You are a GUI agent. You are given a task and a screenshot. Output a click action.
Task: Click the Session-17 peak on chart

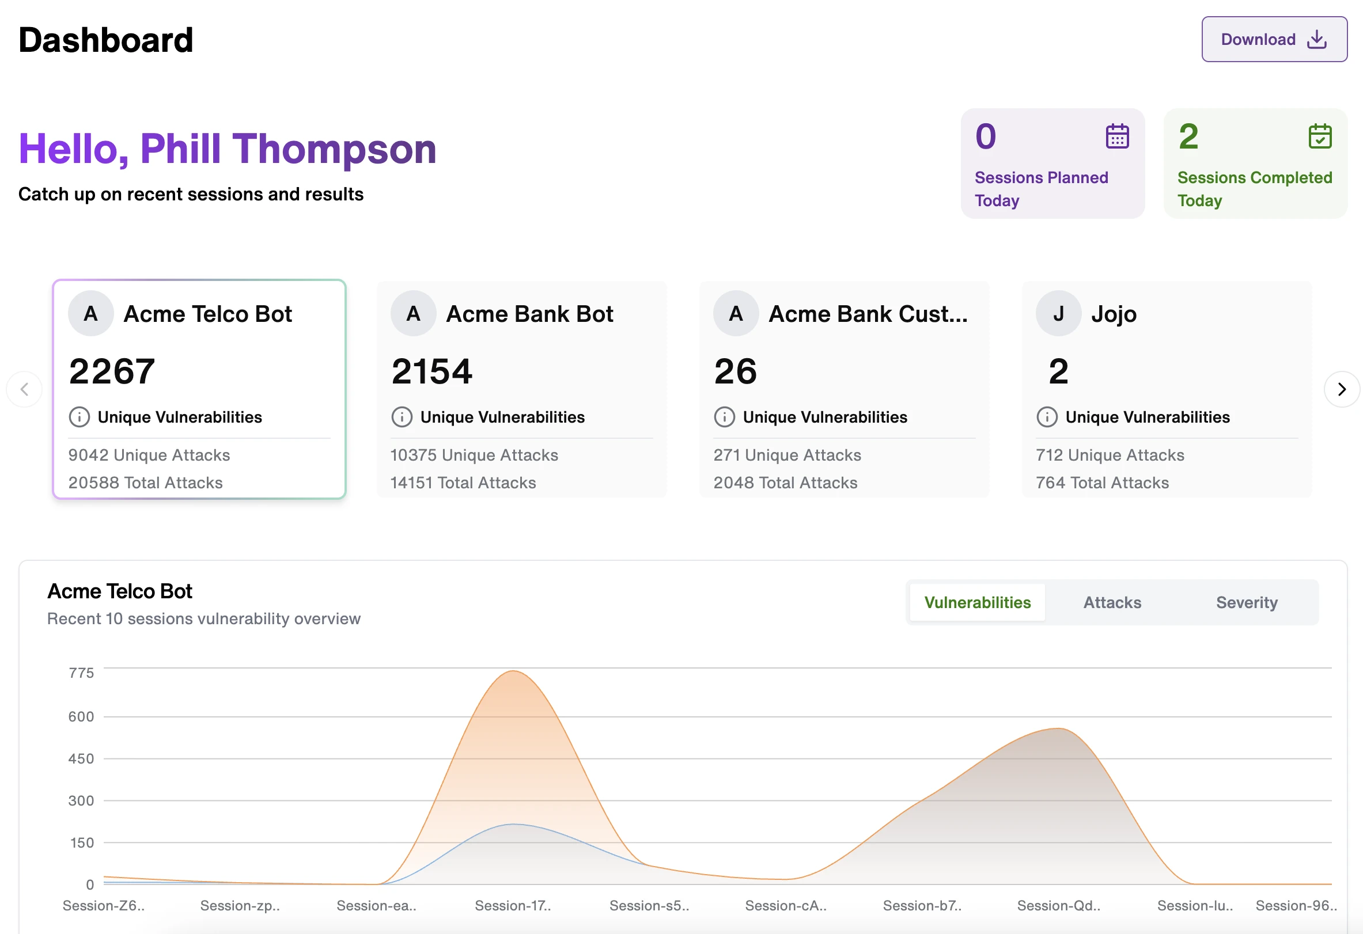pyautogui.click(x=513, y=671)
